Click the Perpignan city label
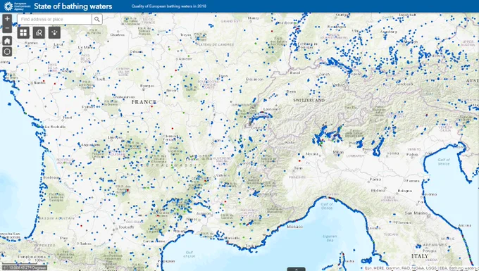 point(166,261)
